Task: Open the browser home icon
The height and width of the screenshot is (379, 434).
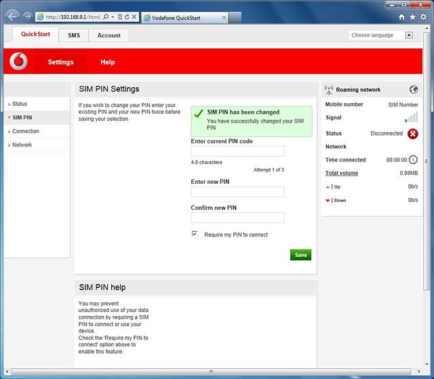Action: (402, 16)
